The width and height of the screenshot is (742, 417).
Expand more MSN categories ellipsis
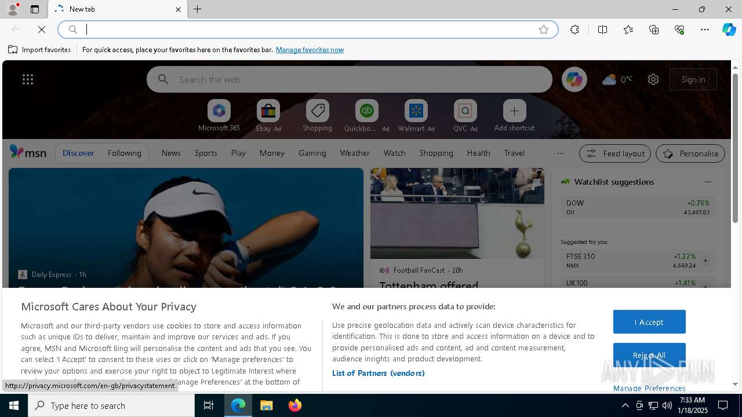click(560, 153)
